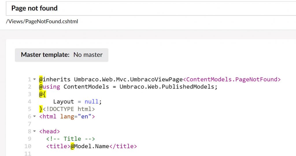The image size is (296, 156).
Task: Place cursor on @Model.Name in the title
Action: click(90, 146)
